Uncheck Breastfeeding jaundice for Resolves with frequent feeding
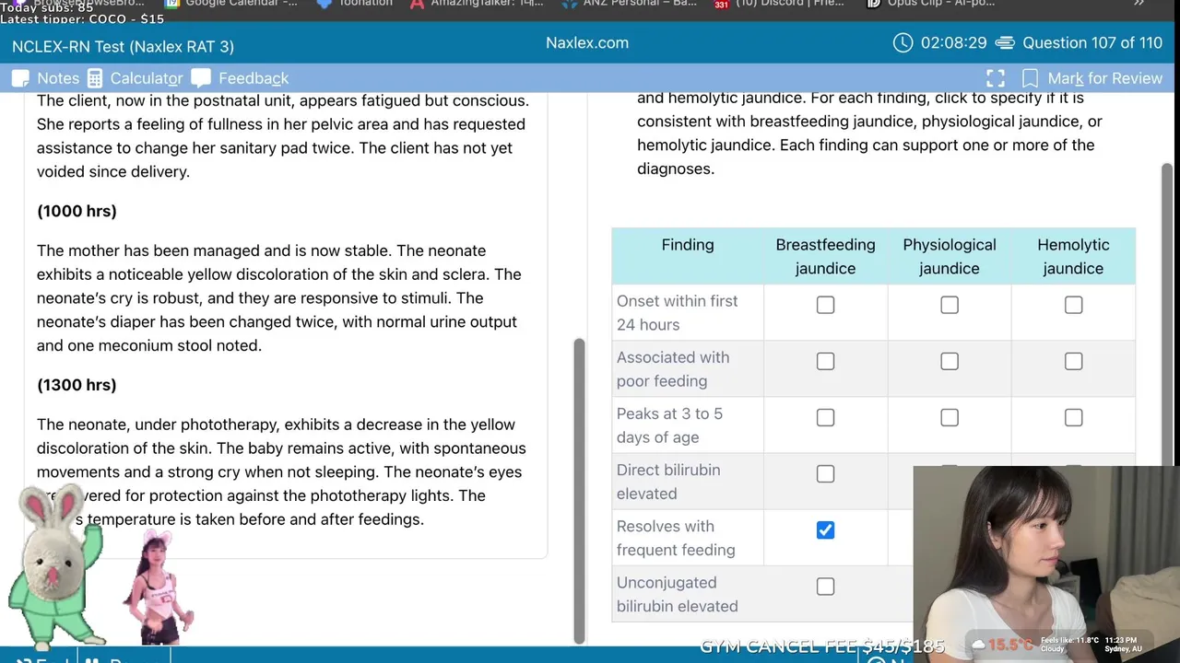The width and height of the screenshot is (1180, 663). [x=825, y=529]
